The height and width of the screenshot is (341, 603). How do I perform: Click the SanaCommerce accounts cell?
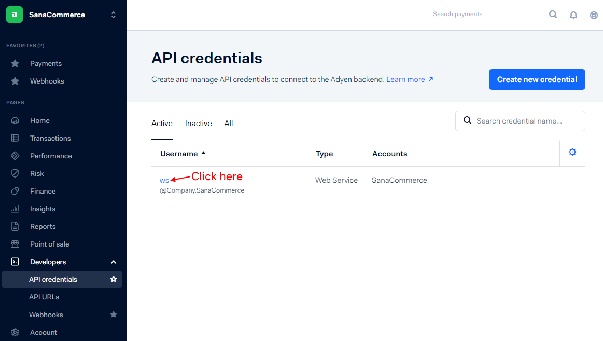399,180
